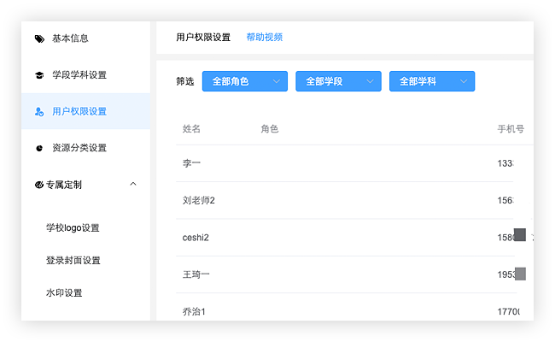Open the 全部学科 filter dropdown
This screenshot has width=555, height=342.
432,81
